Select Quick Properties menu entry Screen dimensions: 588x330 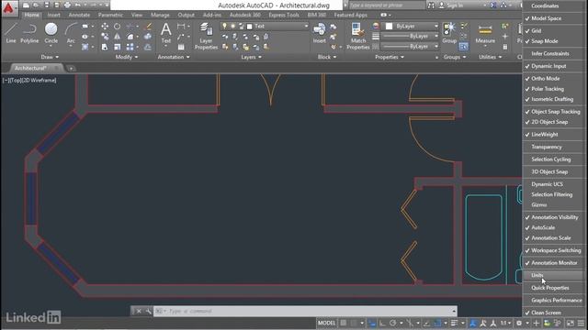pos(553,288)
